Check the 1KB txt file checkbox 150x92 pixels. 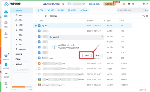tap(36, 31)
